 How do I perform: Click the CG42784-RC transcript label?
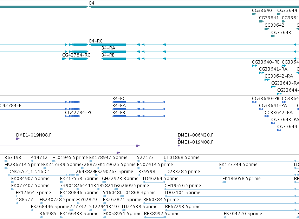point(76,55)
